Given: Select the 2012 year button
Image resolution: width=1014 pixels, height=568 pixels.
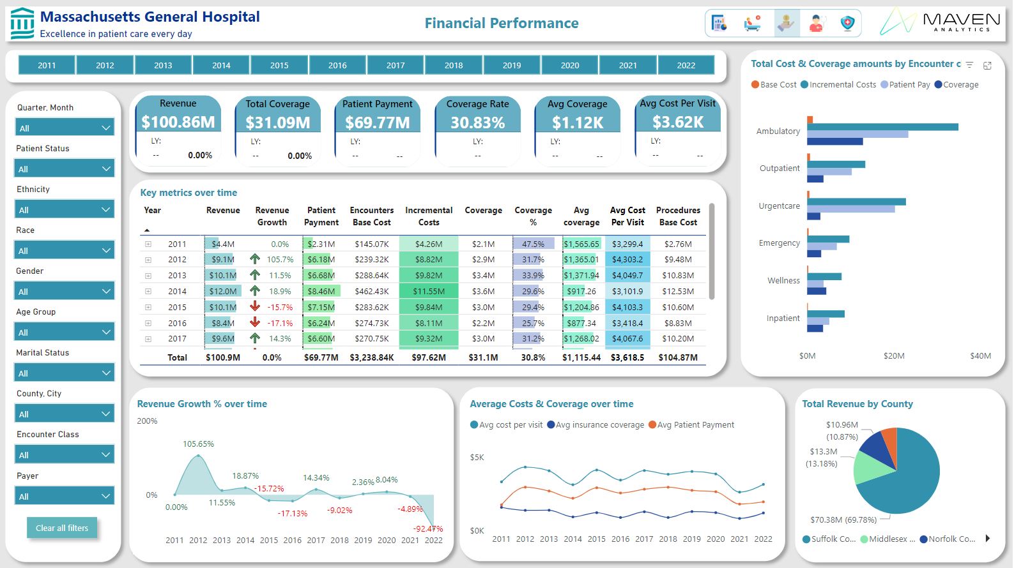Looking at the screenshot, I should click(105, 65).
